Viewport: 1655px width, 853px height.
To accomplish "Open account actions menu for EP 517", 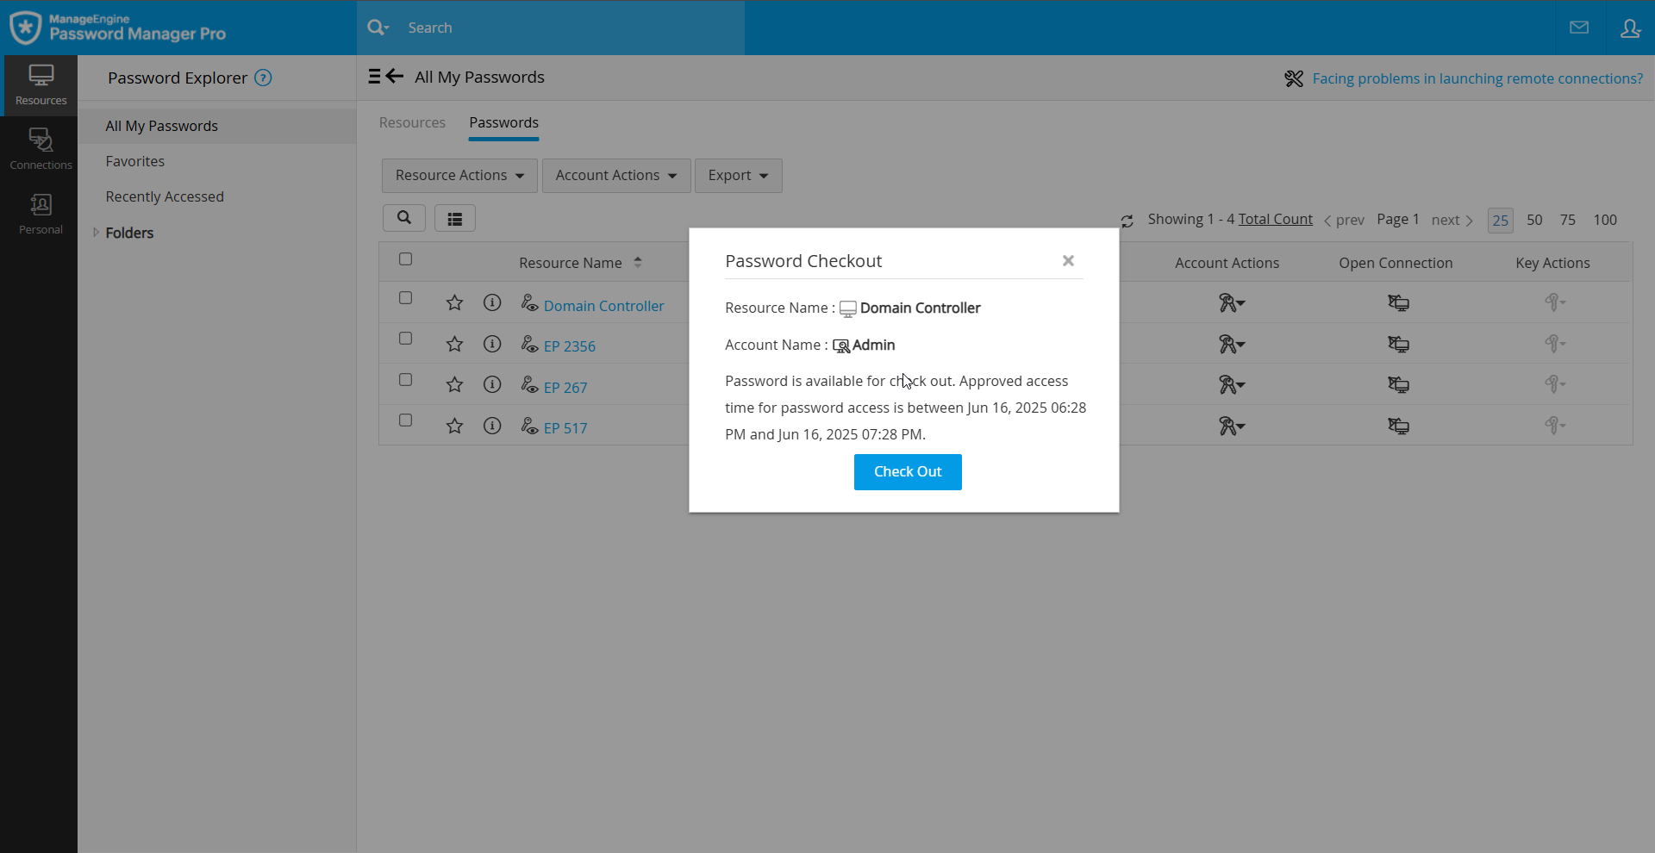I will pyautogui.click(x=1232, y=426).
